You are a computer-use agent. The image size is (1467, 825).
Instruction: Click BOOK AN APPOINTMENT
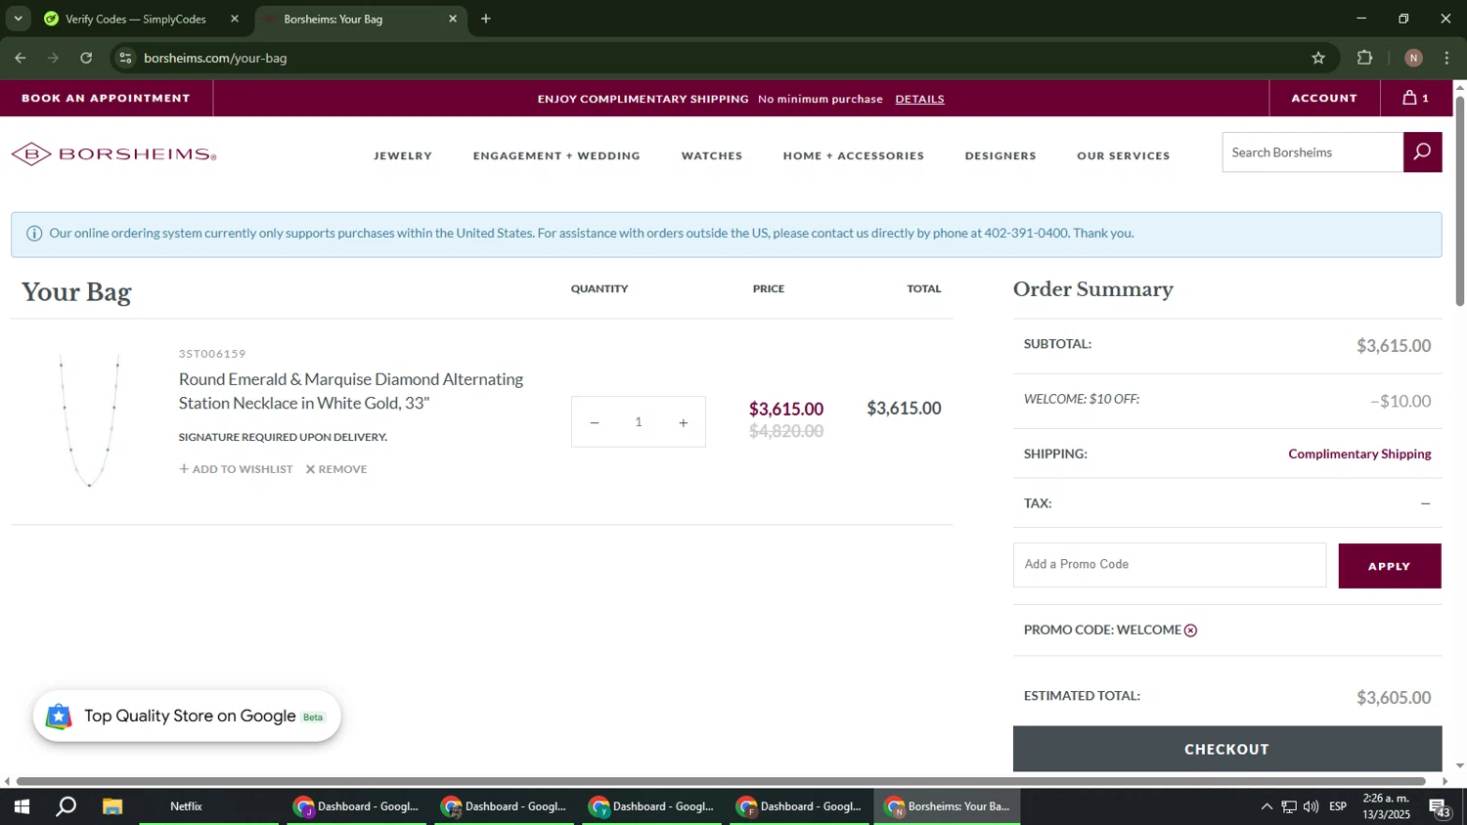pyautogui.click(x=106, y=98)
